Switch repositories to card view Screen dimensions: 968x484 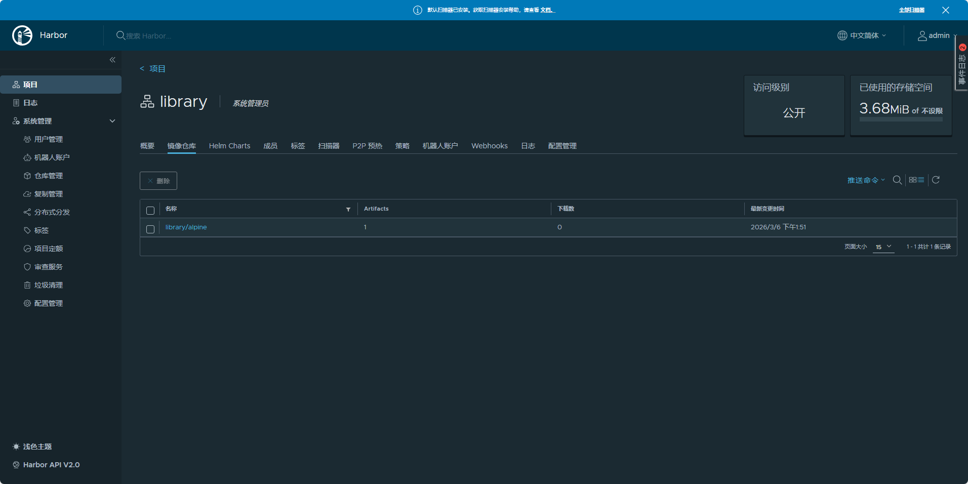913,180
